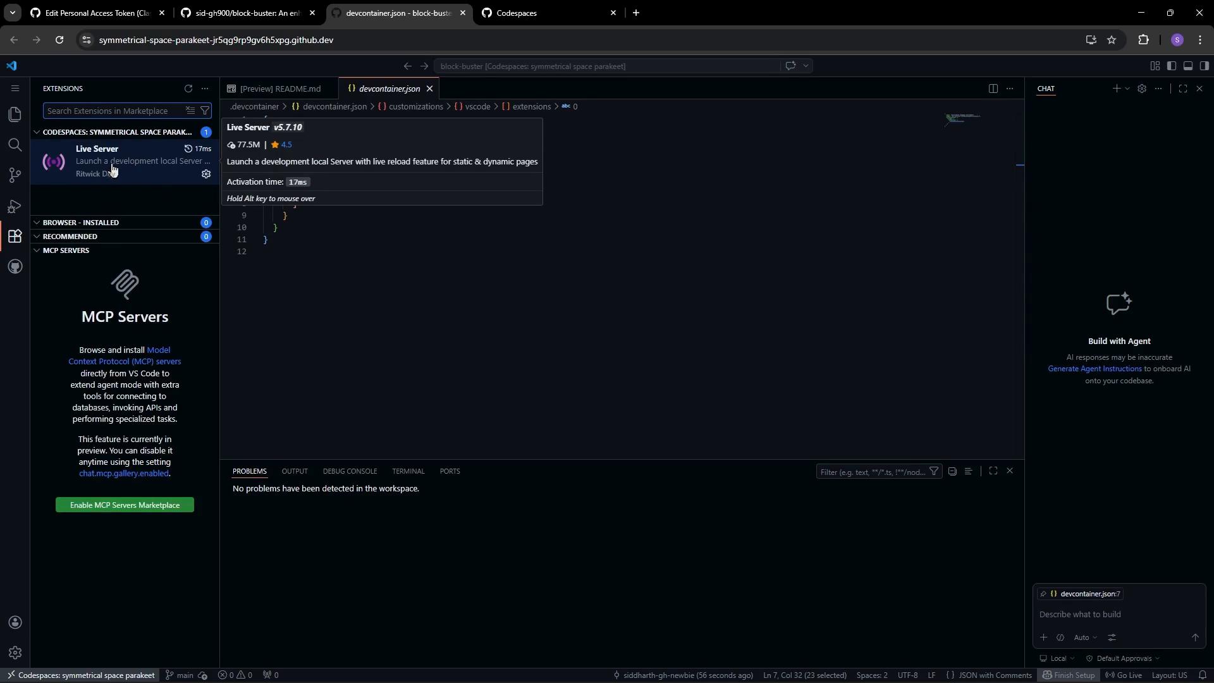Switch to the Terminal panel tab
This screenshot has height=683, width=1214.
408,471
